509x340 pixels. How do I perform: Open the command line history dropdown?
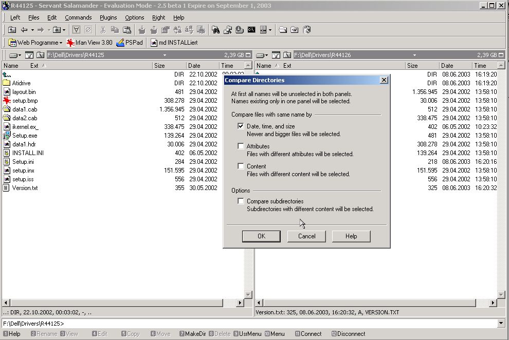pos(501,323)
